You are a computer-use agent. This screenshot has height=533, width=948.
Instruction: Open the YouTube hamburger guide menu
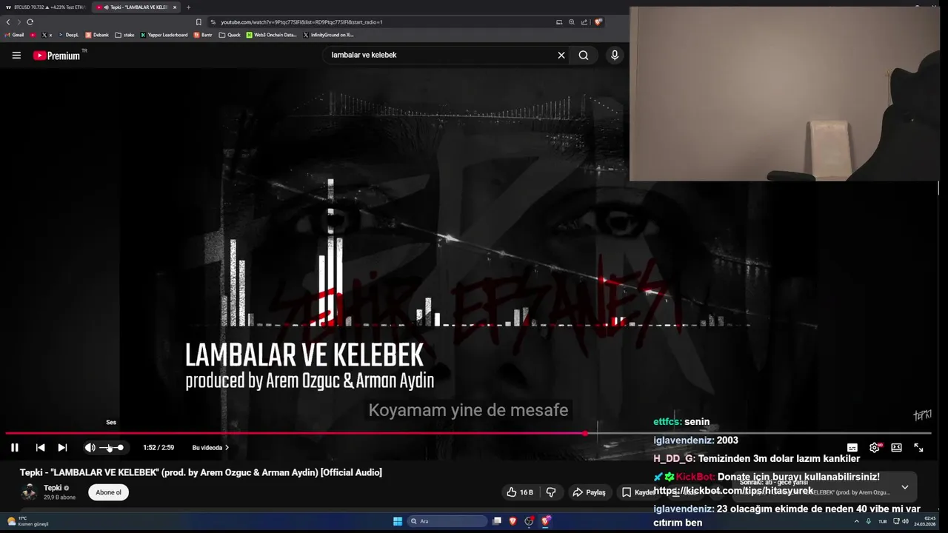(x=16, y=56)
